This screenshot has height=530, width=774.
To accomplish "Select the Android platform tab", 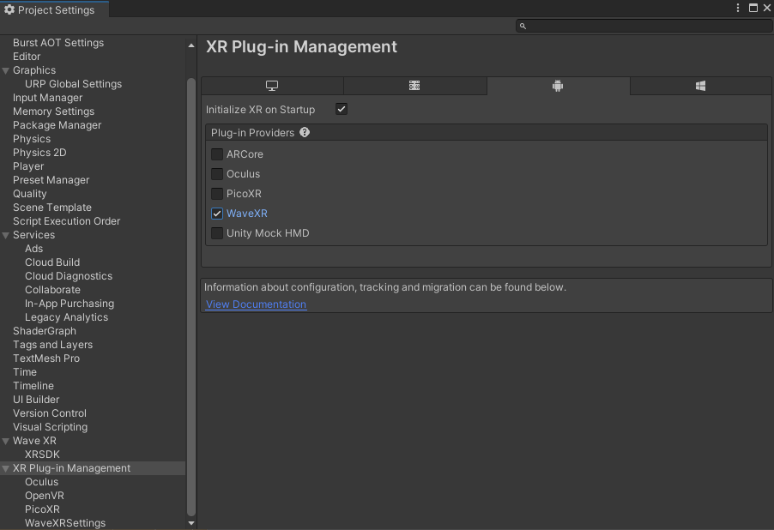I will [x=558, y=86].
